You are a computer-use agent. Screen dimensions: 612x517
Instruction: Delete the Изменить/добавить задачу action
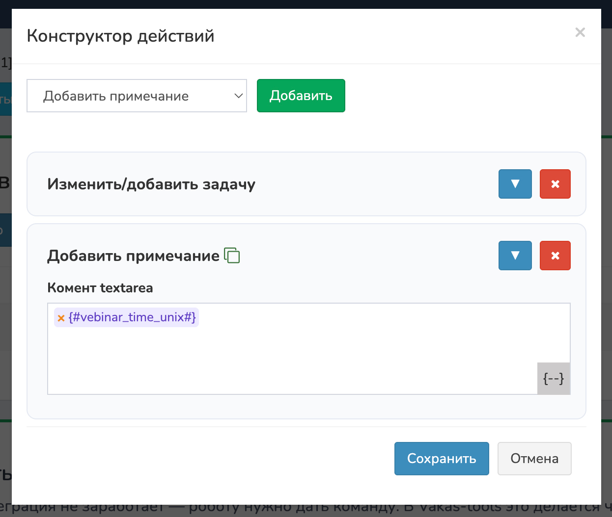[x=555, y=184]
